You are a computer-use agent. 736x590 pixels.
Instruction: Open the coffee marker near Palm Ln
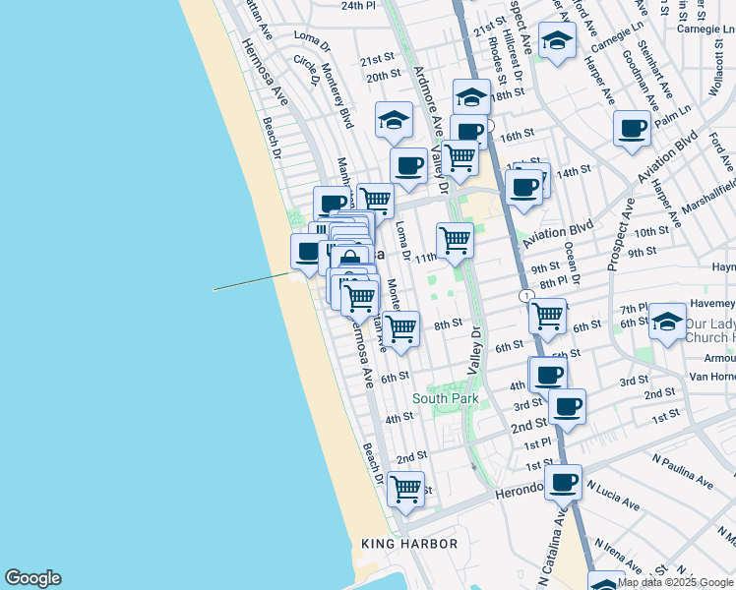[x=633, y=132]
